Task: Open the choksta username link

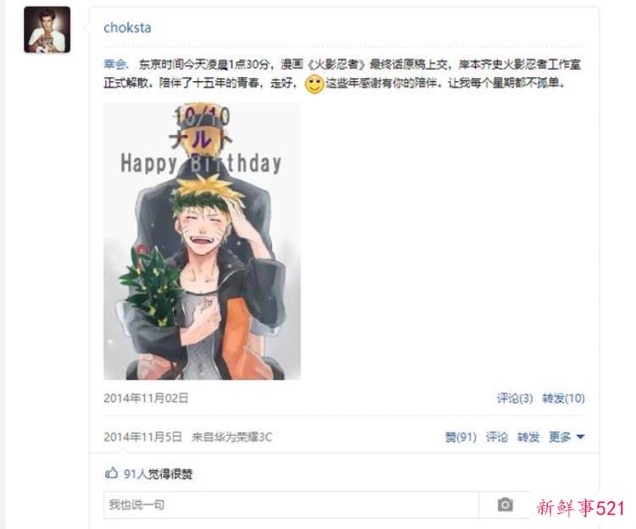Action: click(x=127, y=28)
